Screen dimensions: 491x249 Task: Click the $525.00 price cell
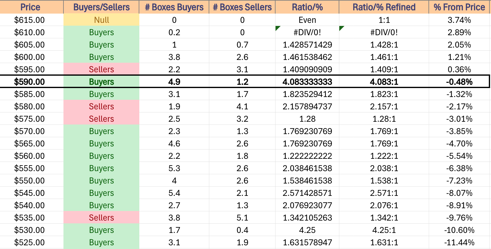coord(32,242)
